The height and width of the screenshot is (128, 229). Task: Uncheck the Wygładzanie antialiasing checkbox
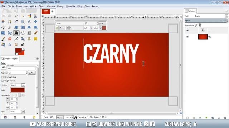tap(3, 81)
